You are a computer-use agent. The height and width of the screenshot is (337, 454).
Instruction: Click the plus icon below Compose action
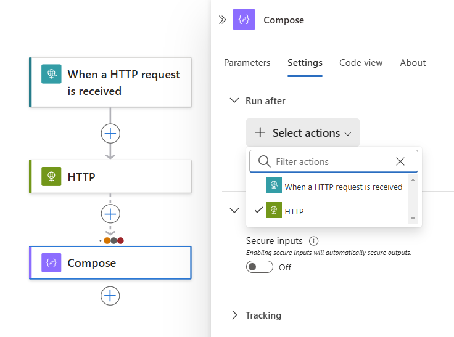click(x=110, y=296)
